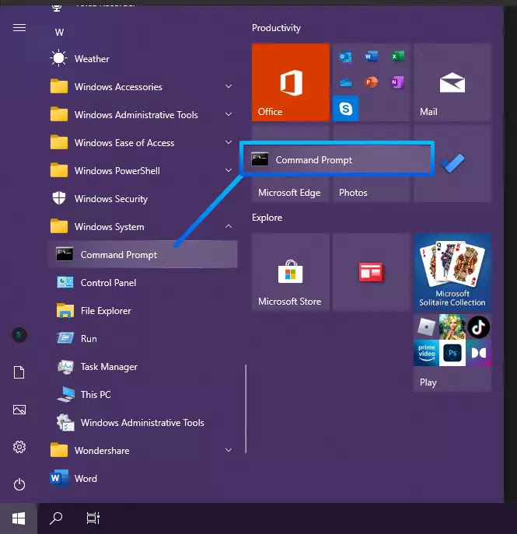This screenshot has width=517, height=534.
Task: Open the game icon with green-haired character
Action: tap(452, 327)
